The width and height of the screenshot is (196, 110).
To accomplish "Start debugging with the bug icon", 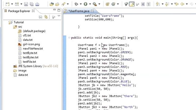I will coord(76,4).
